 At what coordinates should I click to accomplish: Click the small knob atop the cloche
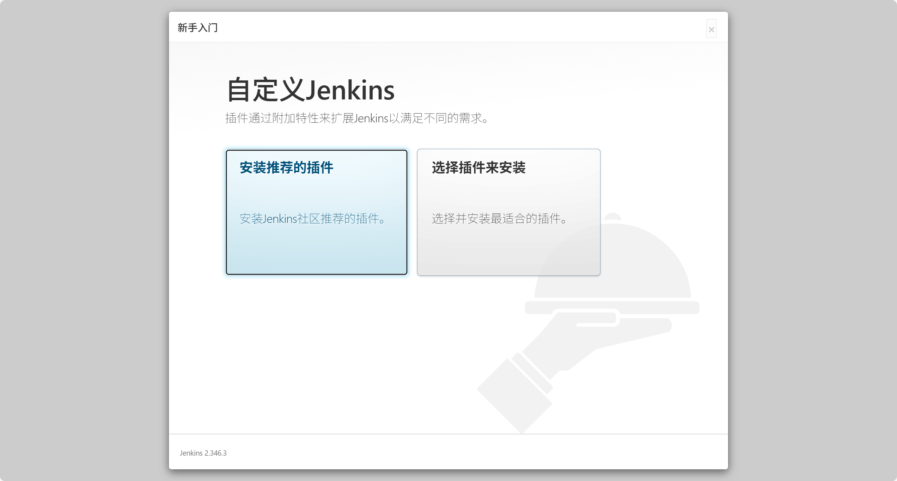[x=612, y=216]
